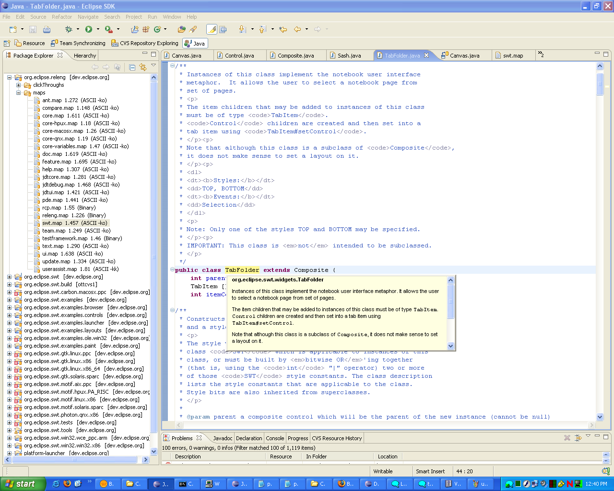
Task: Click the green Run button icon
Action: 89,30
